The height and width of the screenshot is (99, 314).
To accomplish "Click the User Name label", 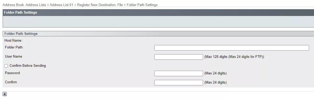I will [14, 57].
